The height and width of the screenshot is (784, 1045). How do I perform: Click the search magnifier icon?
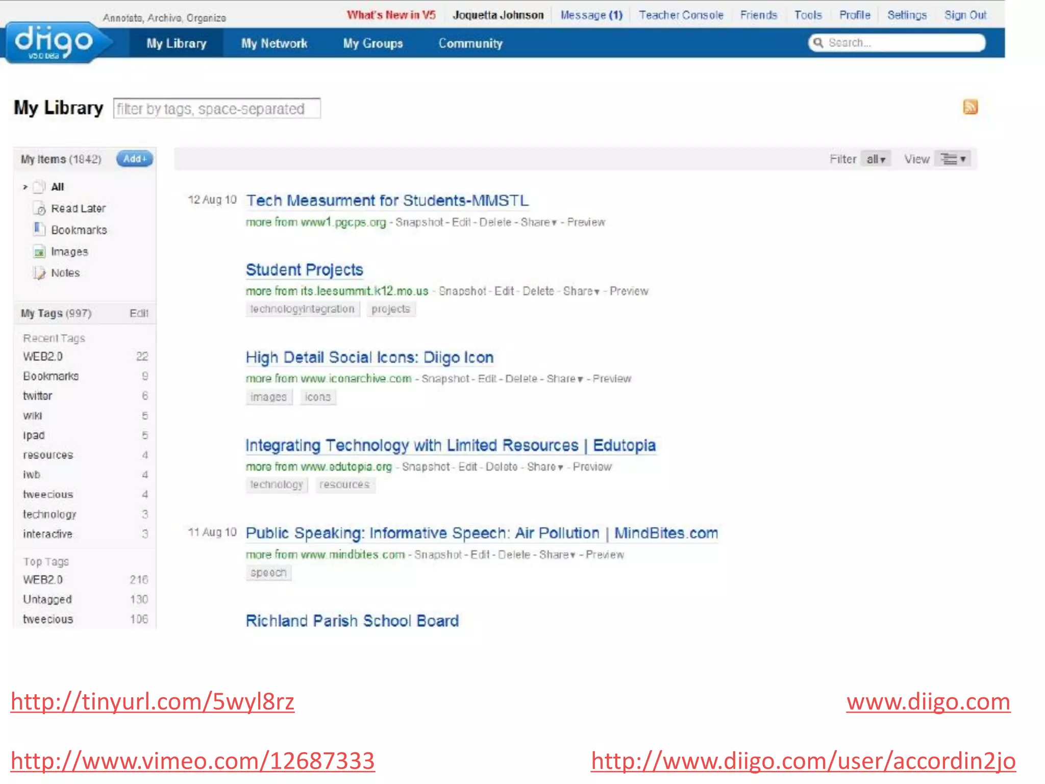(818, 43)
